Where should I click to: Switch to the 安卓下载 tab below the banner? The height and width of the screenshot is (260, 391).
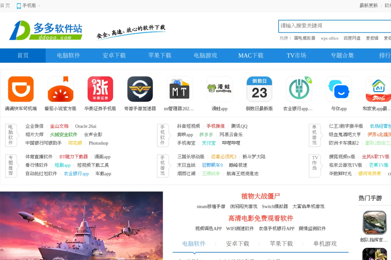click(x=238, y=244)
